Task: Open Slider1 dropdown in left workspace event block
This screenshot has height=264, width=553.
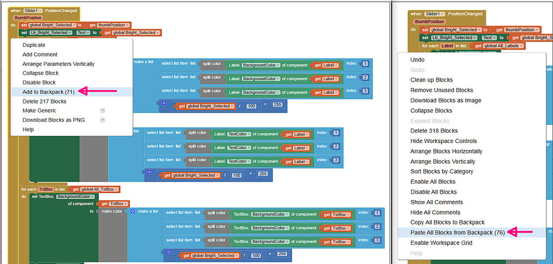Action: 33,11
